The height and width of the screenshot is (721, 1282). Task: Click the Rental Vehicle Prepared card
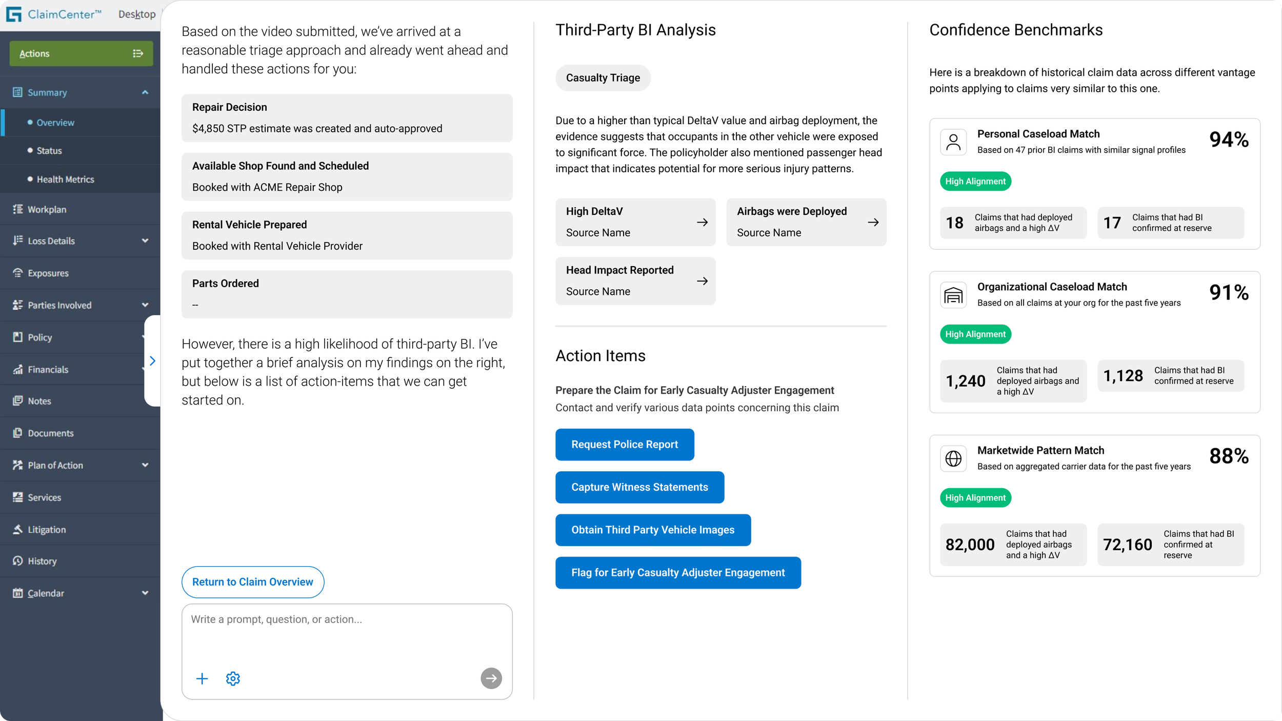347,235
